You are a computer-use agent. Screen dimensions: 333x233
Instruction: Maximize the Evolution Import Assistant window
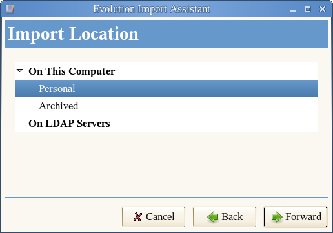coord(308,9)
